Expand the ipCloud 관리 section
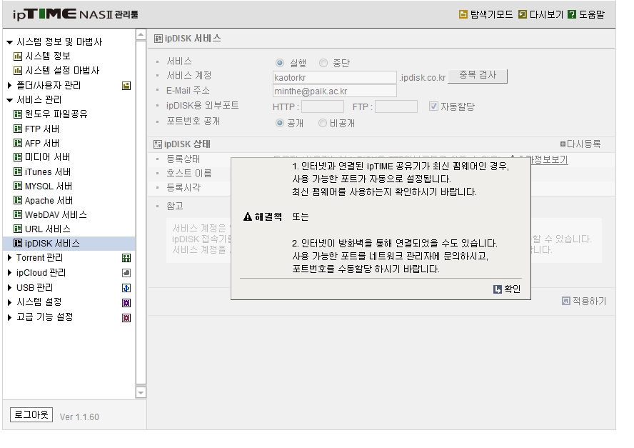634x448 pixels. point(10,272)
